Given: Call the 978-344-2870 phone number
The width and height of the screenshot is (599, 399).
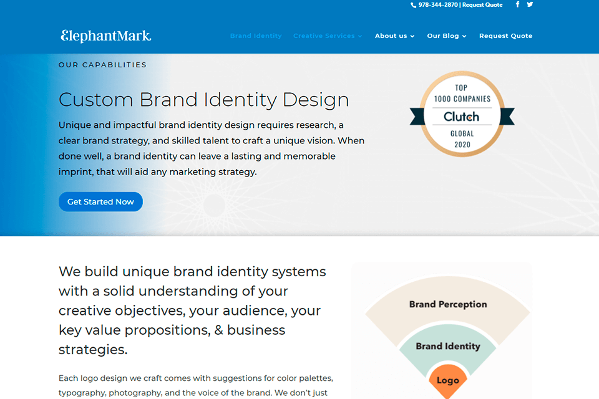Looking at the screenshot, I should (x=438, y=5).
